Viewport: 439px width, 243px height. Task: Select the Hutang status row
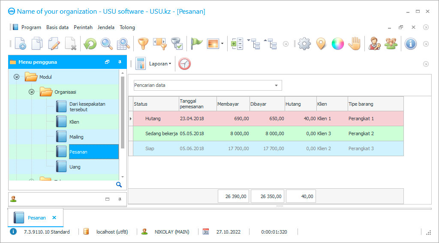point(268,119)
